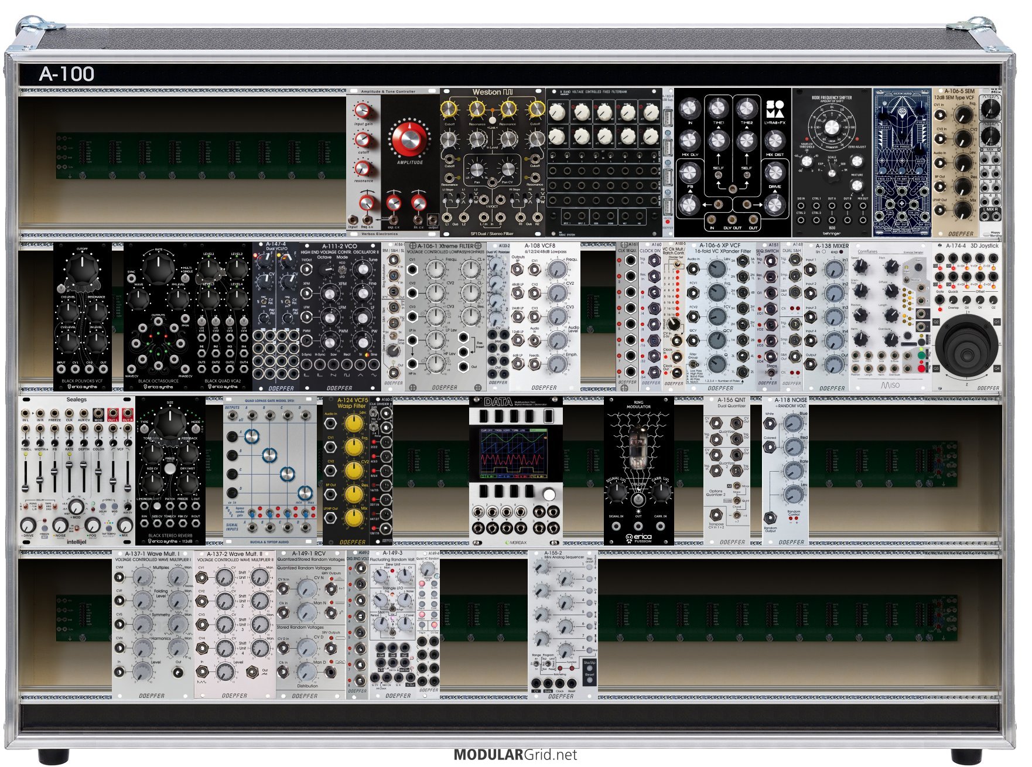This screenshot has width=1032, height=767.
Task: Select the A-106-1 Xtreme Filter module
Action: (x=446, y=317)
